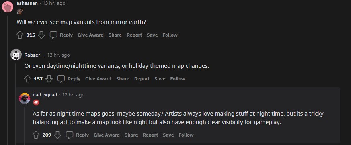Downvote Rabger_'s comment with 157 points
This screenshot has width=351, height=145.
click(x=49, y=79)
